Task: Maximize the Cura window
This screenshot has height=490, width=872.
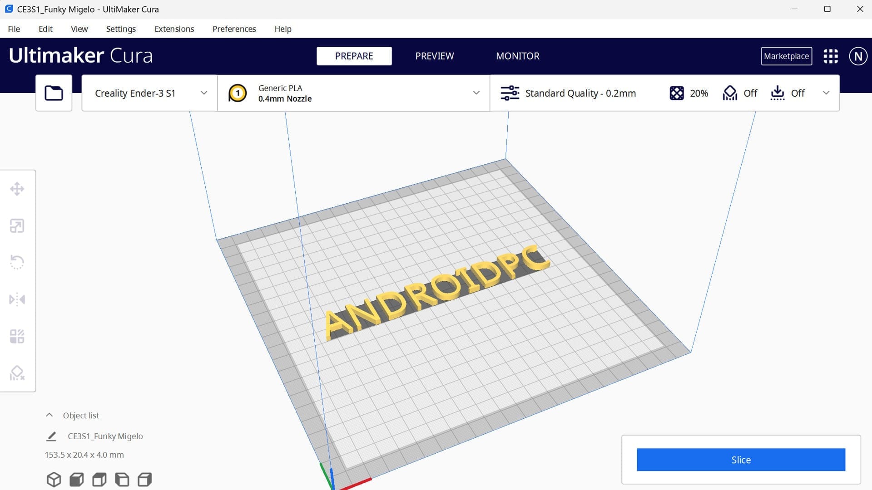Action: 827,9
